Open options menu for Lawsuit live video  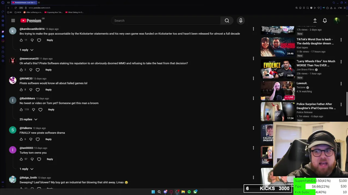tap(341, 84)
